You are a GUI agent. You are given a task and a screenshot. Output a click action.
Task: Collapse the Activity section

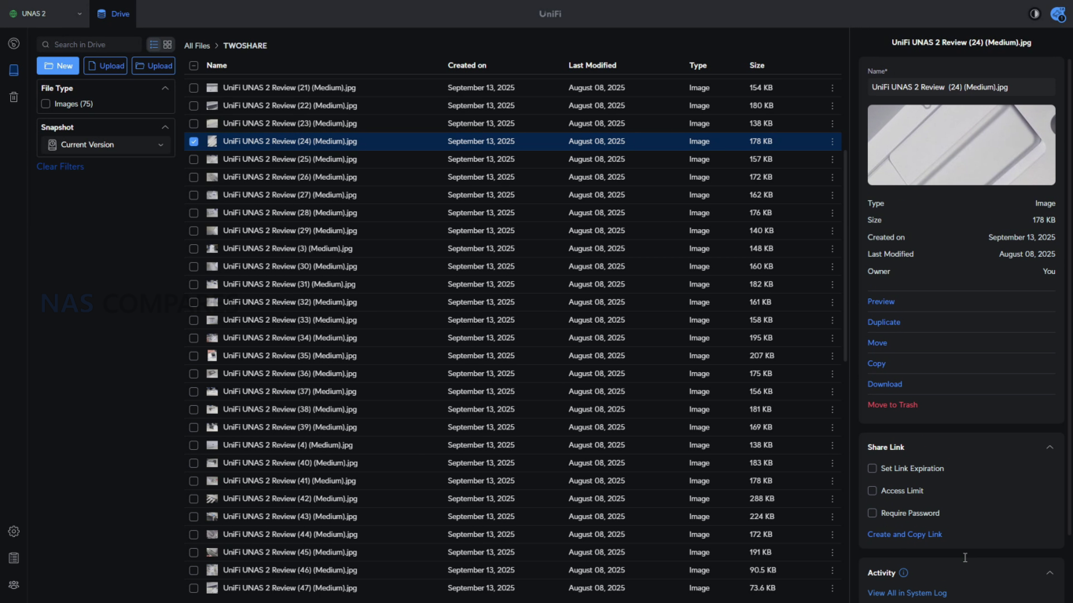pyautogui.click(x=1049, y=573)
